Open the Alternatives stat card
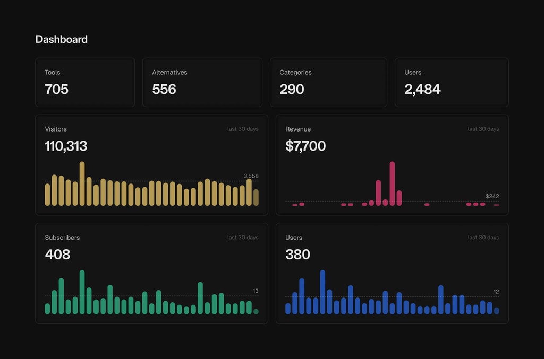The height and width of the screenshot is (359, 544). click(x=202, y=82)
